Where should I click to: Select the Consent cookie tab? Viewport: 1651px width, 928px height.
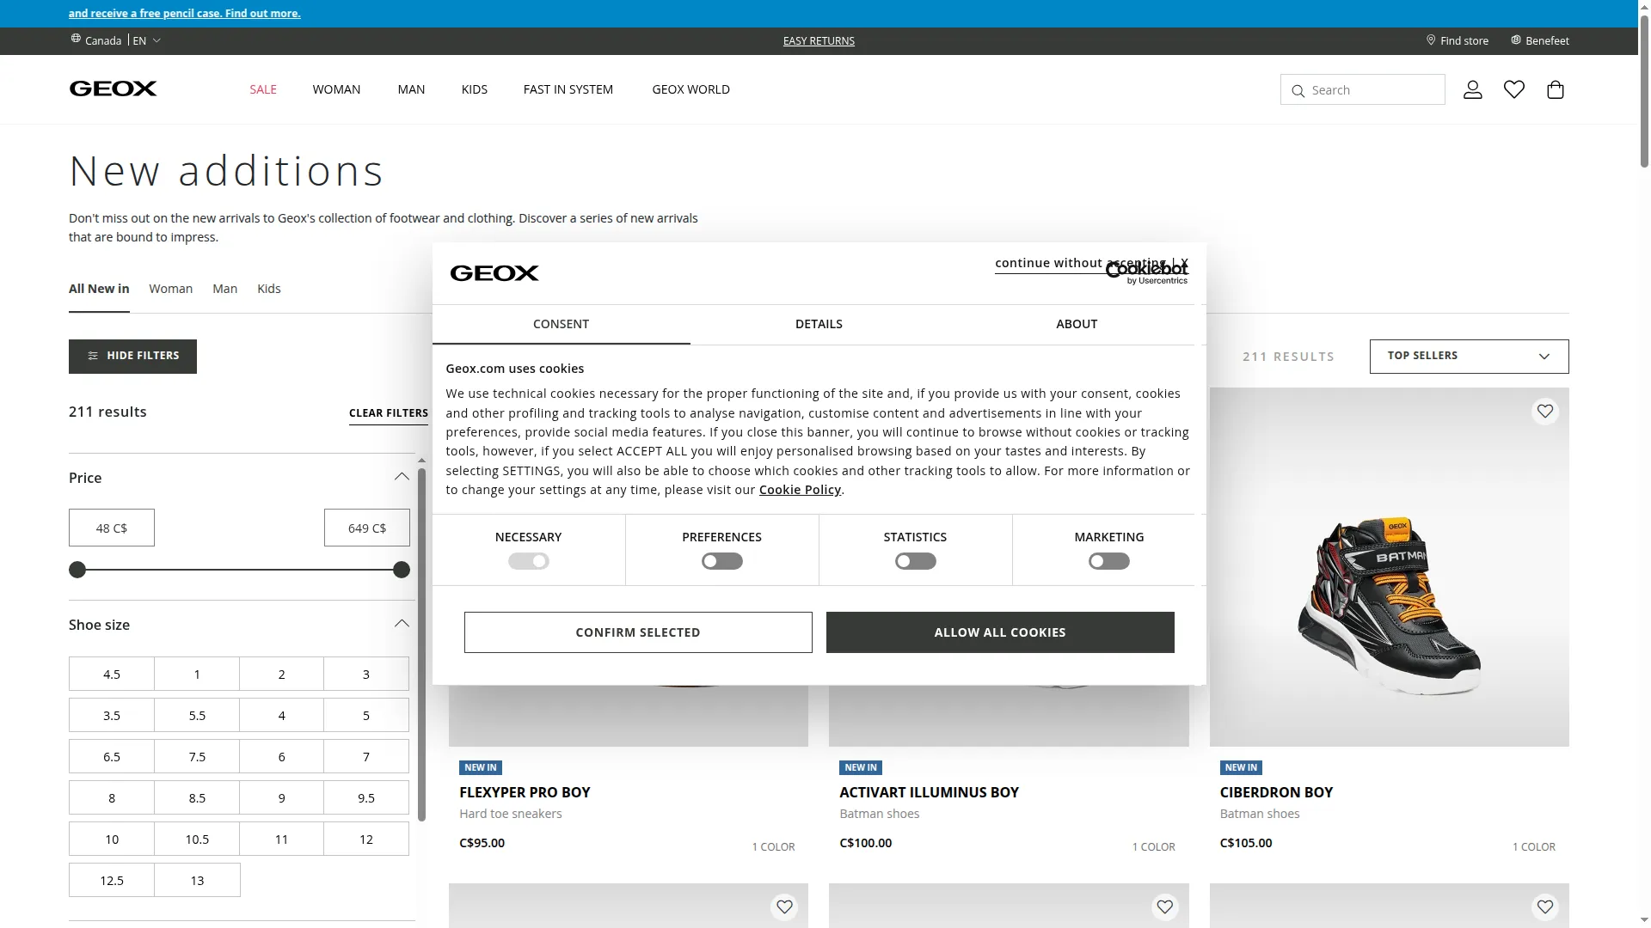(561, 324)
